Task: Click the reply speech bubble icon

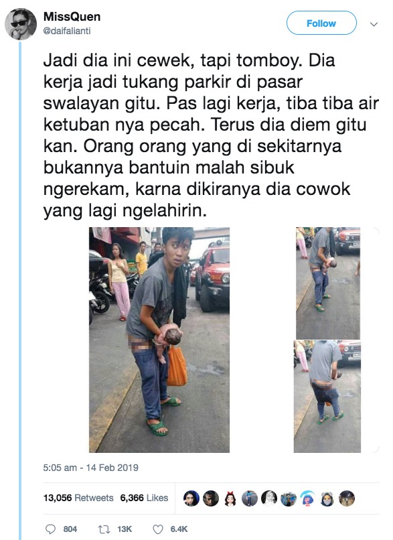Action: click(50, 529)
